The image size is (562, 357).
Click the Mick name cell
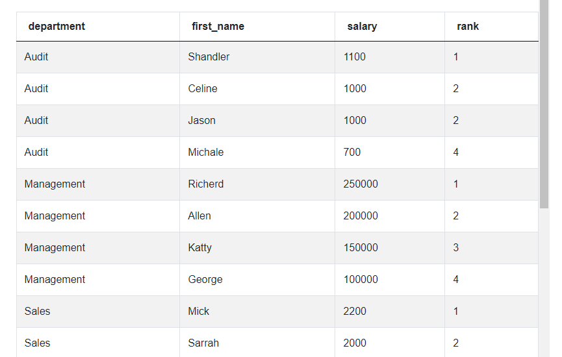pos(199,312)
